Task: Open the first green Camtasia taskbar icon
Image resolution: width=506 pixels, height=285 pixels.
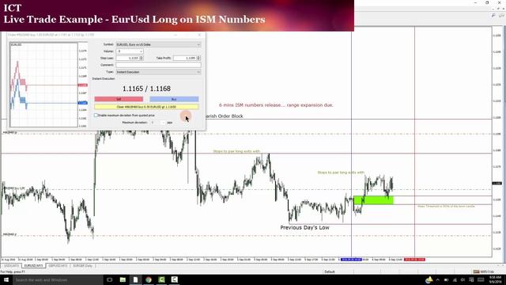Action: click(161, 279)
